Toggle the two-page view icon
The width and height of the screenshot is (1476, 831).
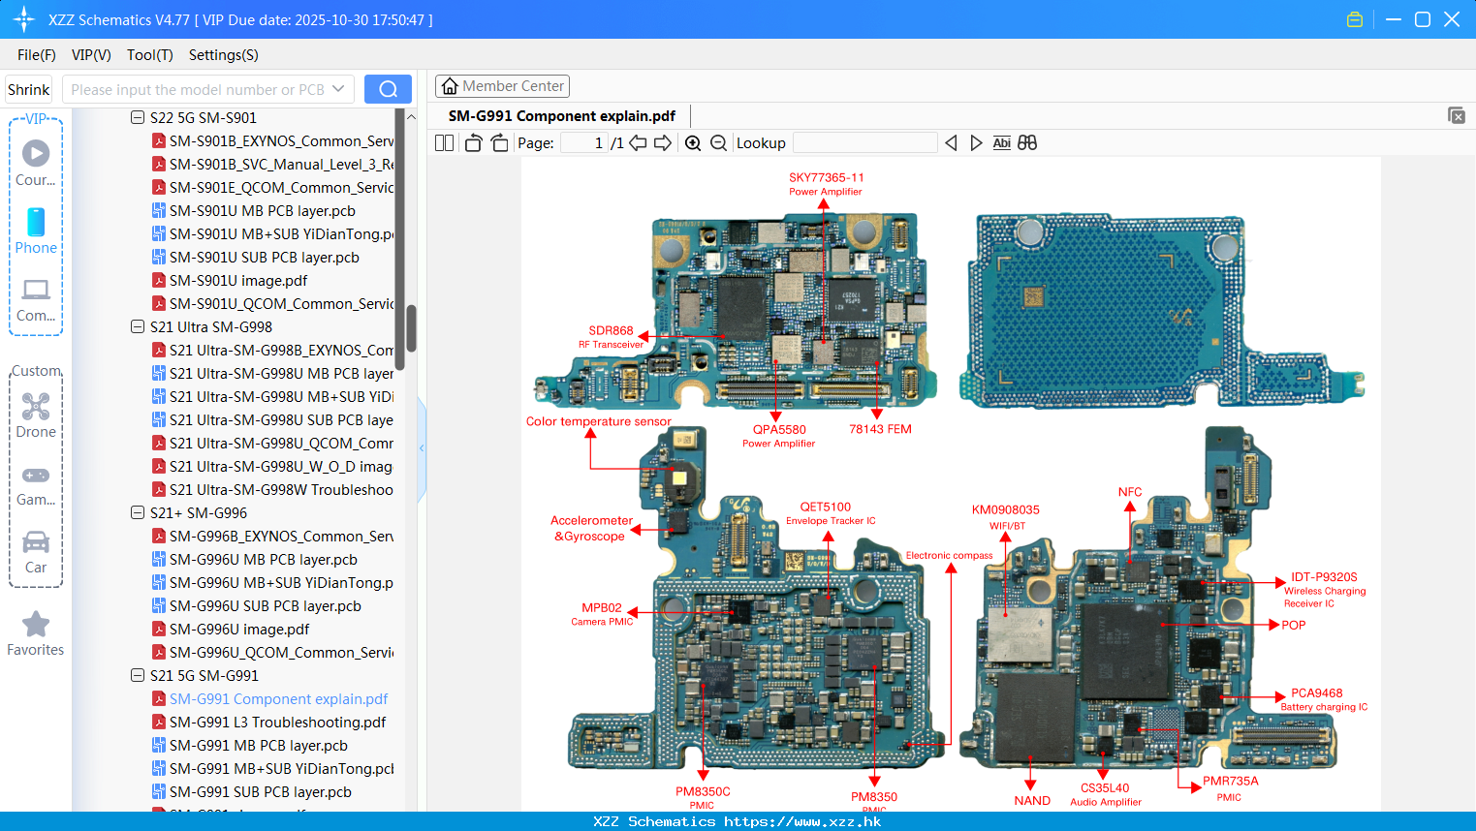444,143
